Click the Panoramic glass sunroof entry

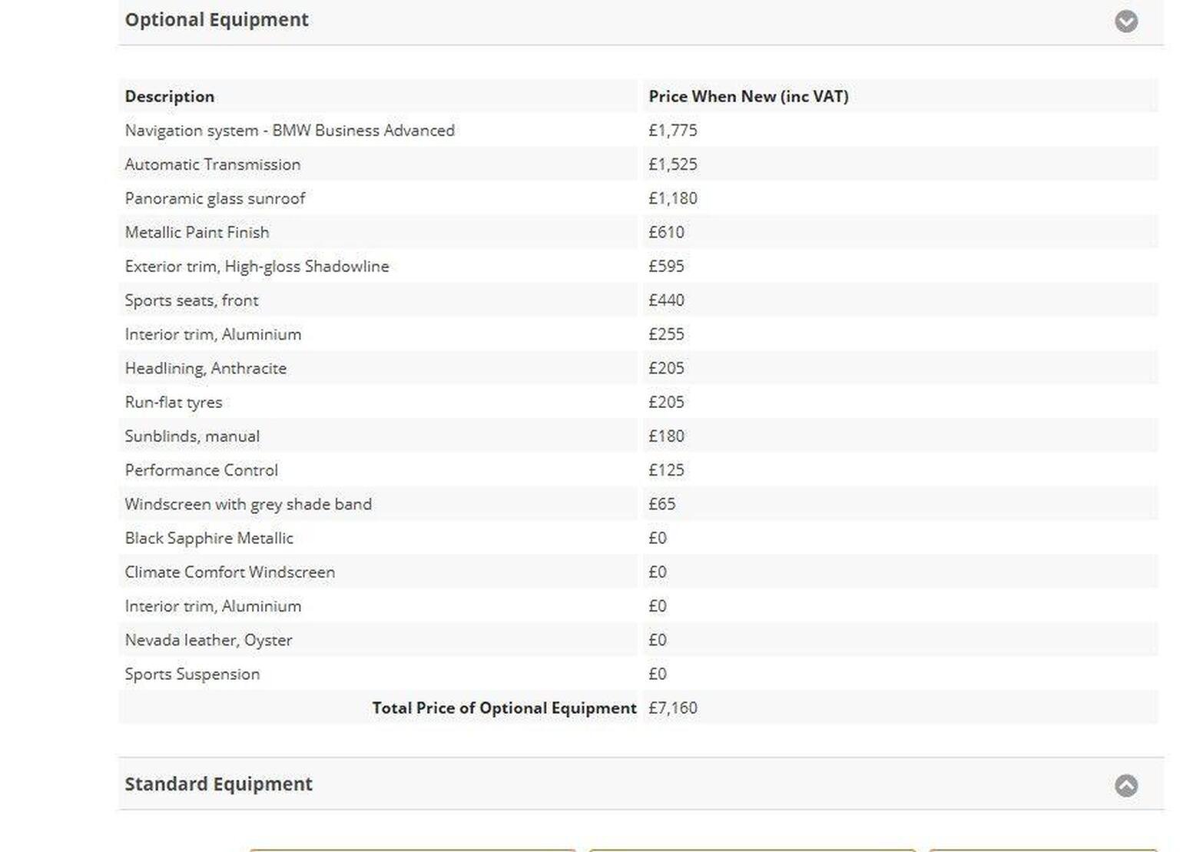tap(215, 198)
